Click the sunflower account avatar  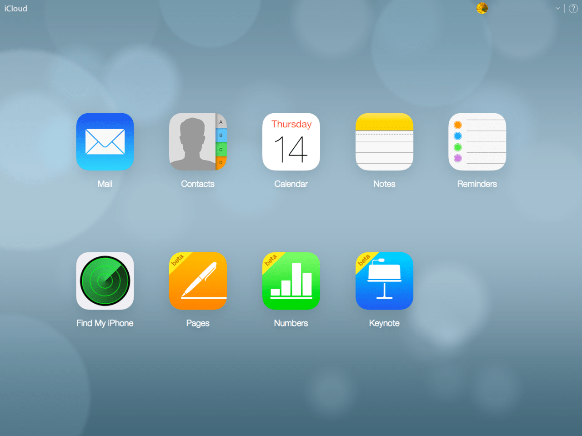[482, 8]
